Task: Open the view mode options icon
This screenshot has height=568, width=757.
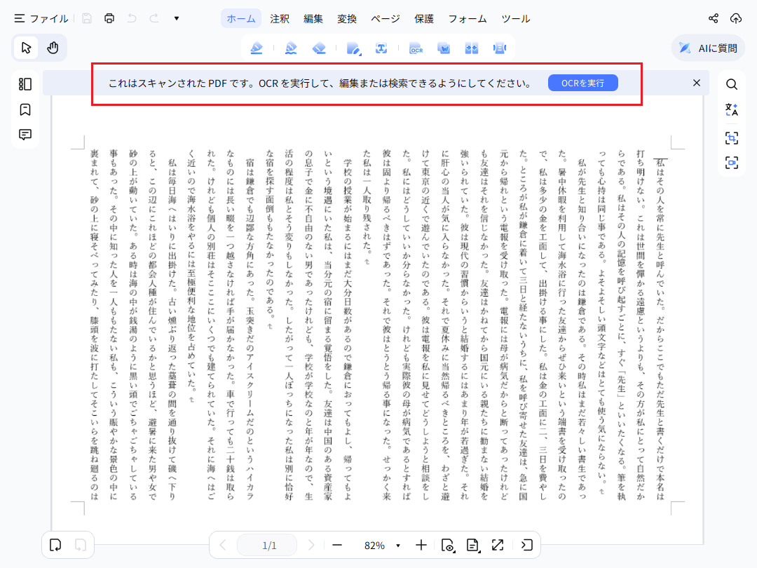Action: 448,546
